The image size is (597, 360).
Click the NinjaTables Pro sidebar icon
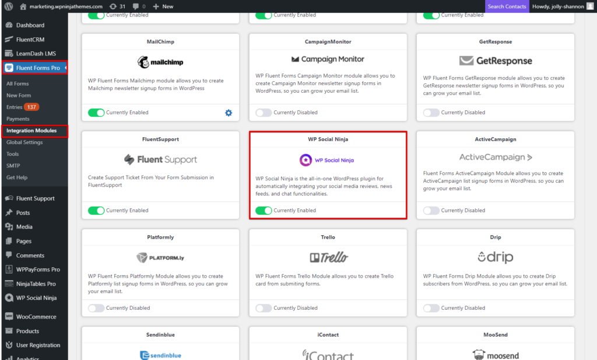[9, 284]
